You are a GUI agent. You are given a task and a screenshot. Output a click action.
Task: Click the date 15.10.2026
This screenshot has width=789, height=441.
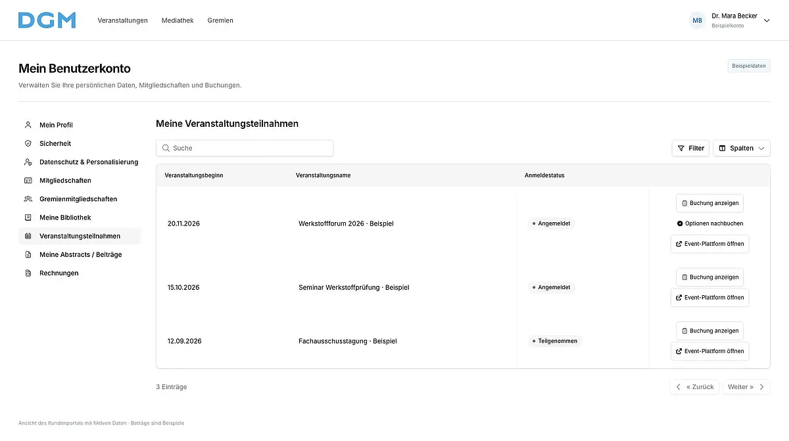pyautogui.click(x=183, y=287)
